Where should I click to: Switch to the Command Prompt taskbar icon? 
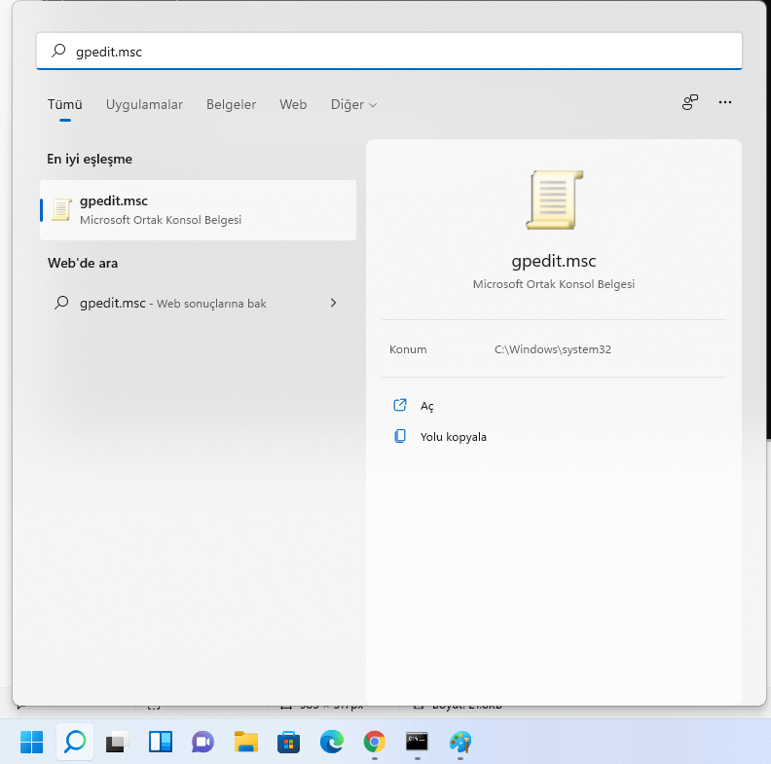pyautogui.click(x=417, y=742)
